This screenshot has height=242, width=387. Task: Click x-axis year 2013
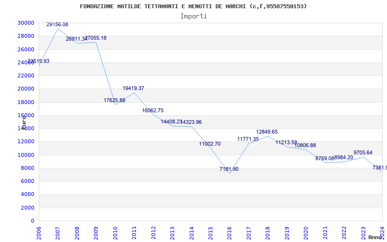[x=172, y=233]
